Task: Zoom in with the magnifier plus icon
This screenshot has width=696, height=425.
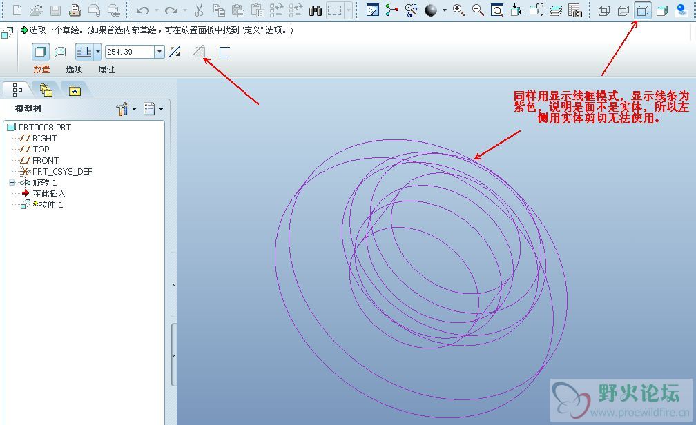Action: pos(458,10)
